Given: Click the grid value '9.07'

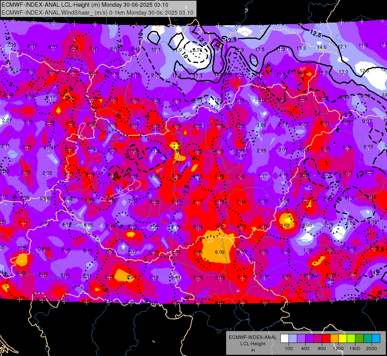Looking at the screenshot, I should click(x=367, y=121).
